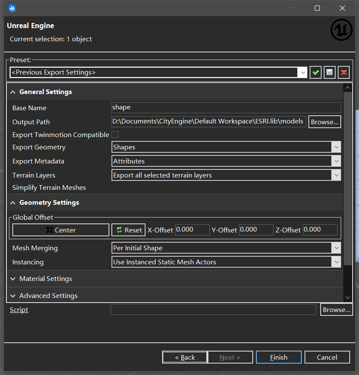Browse for Output Path
Viewport: 359px width, 375px height.
(x=325, y=122)
